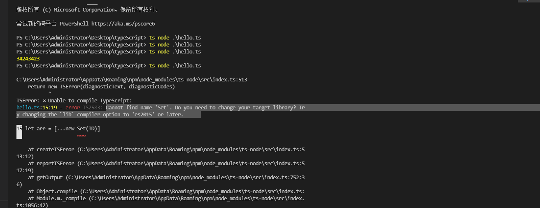Click the highlighted line number 15
The height and width of the screenshot is (208, 540).
[19, 129]
